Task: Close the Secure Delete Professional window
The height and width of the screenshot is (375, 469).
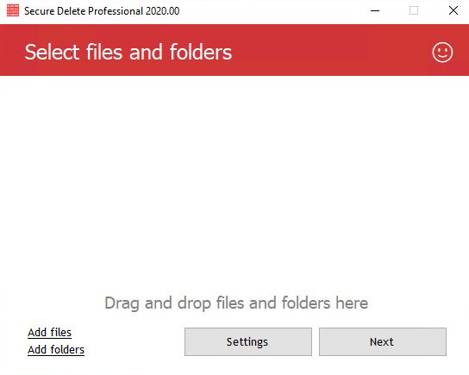Action: pyautogui.click(x=453, y=10)
